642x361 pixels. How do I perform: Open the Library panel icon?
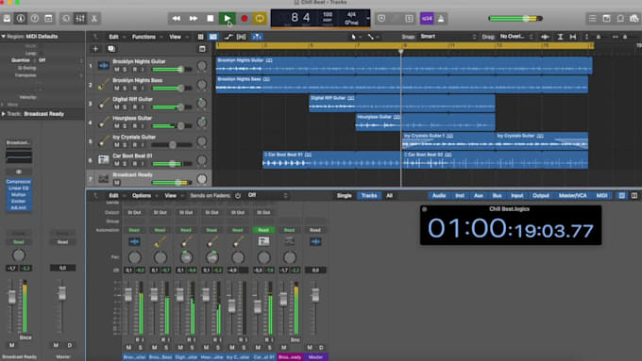click(7, 19)
